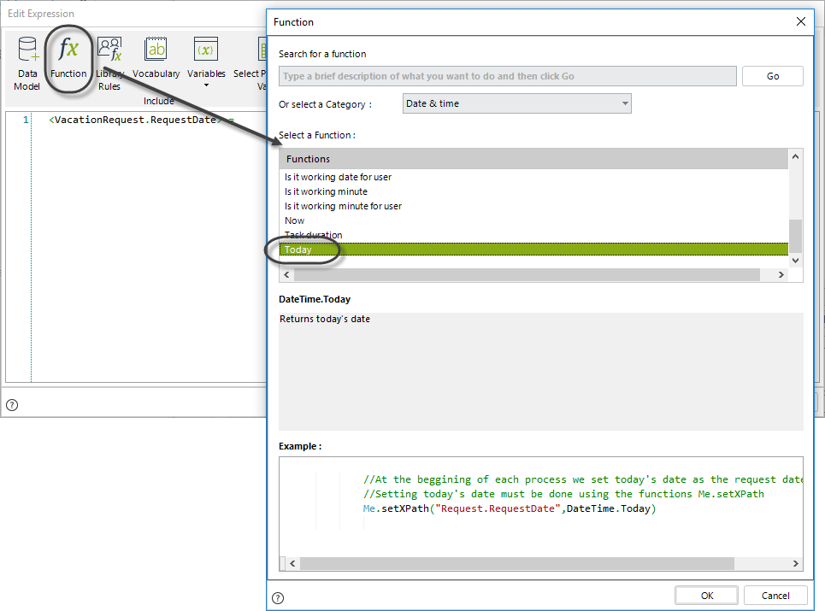Image resolution: width=825 pixels, height=611 pixels.
Task: Click the VacationRequest.RequestDate expression text
Action: point(135,120)
